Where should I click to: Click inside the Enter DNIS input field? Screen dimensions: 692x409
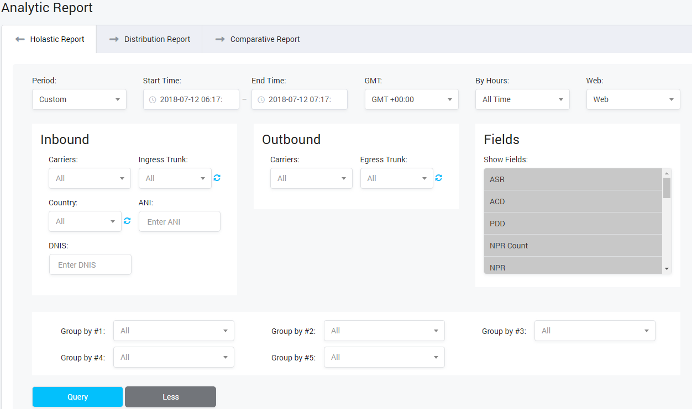90,264
